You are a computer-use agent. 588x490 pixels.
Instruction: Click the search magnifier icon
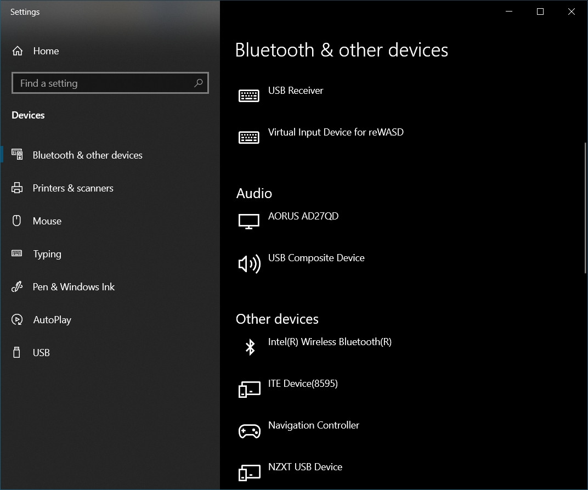pyautogui.click(x=199, y=83)
